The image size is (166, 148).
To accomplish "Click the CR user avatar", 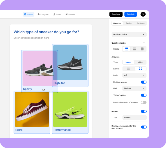I will pyautogui.click(x=143, y=14).
